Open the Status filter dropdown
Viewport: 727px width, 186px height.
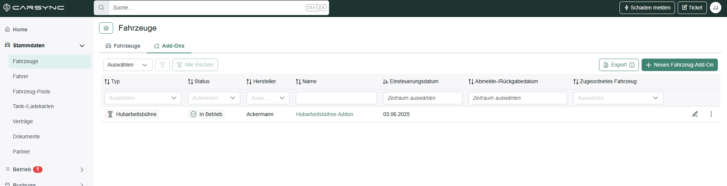click(214, 98)
